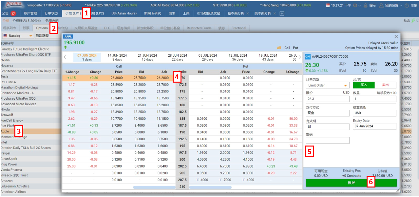Choose the 12 JUL 2024 expiry

pyautogui.click(x=238, y=57)
